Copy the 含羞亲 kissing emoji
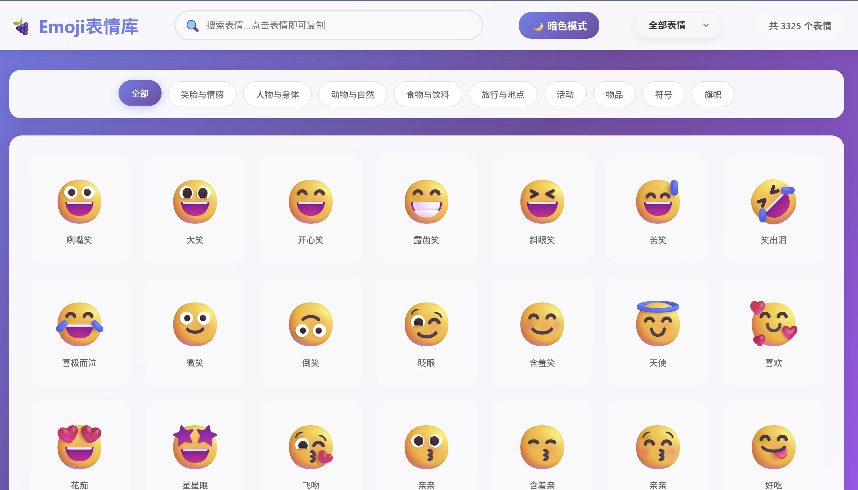The height and width of the screenshot is (490, 858). click(x=542, y=447)
